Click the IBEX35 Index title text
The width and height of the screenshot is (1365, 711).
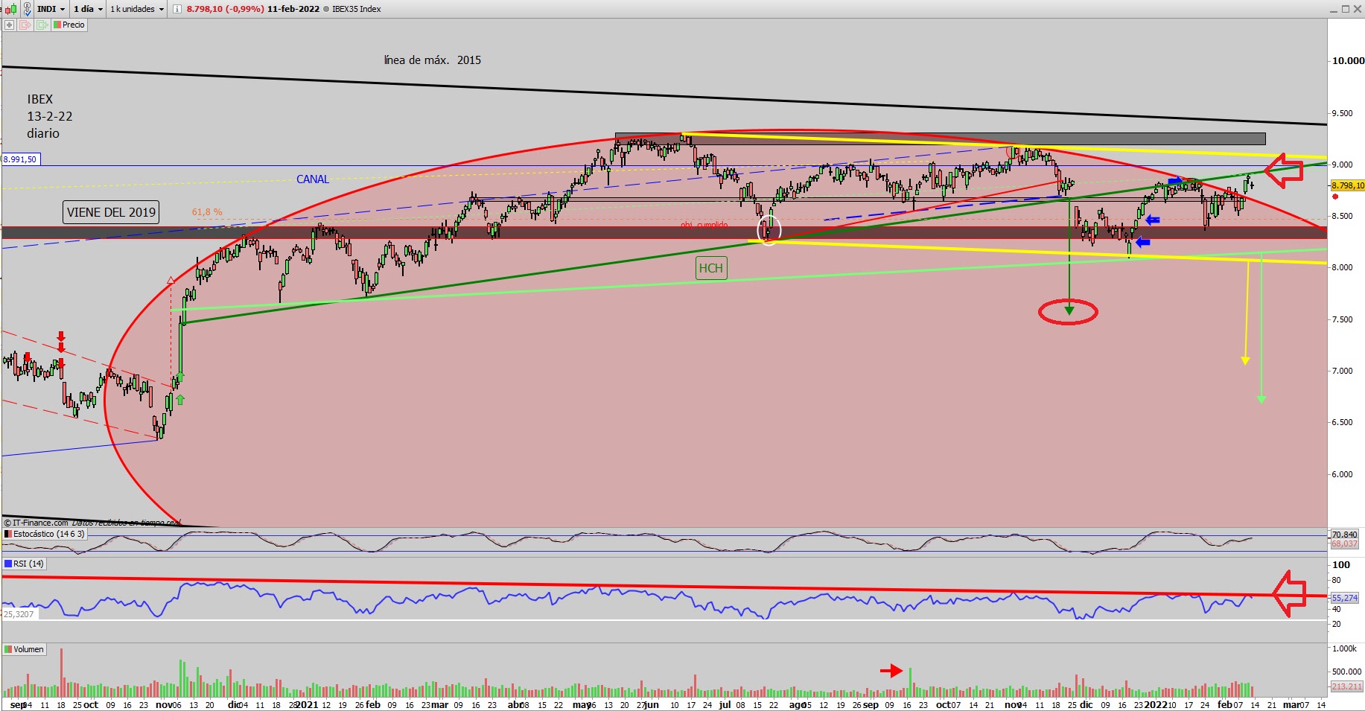(x=356, y=9)
